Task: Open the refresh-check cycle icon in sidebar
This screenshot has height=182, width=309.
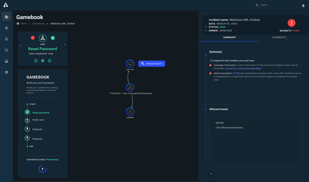Action: click(x=7, y=50)
